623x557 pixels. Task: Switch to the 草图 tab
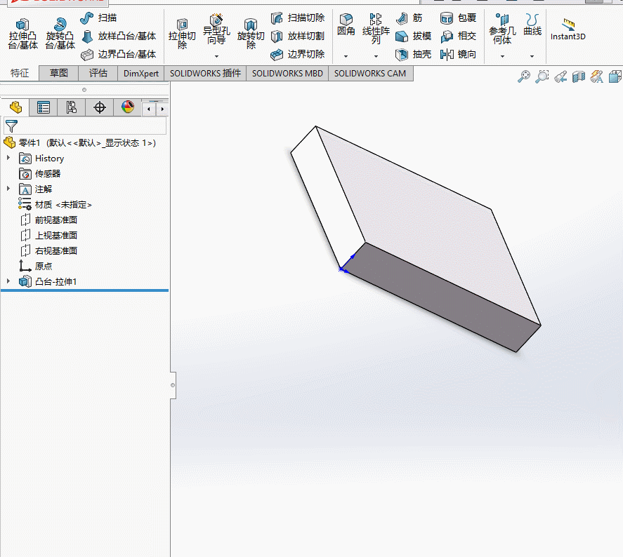pyautogui.click(x=58, y=73)
